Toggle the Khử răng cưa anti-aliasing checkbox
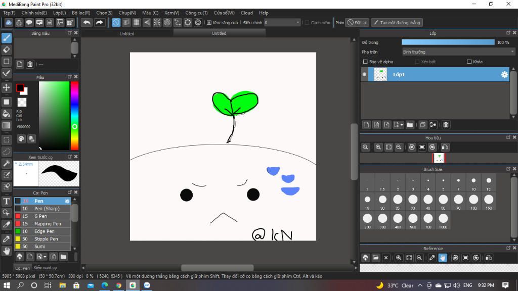This screenshot has height=291, width=518. tap(209, 22)
